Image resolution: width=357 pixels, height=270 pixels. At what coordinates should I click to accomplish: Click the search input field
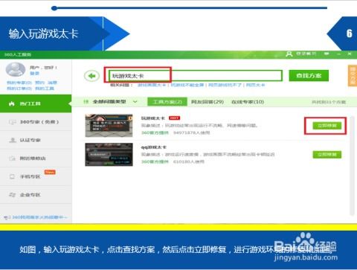(195, 76)
